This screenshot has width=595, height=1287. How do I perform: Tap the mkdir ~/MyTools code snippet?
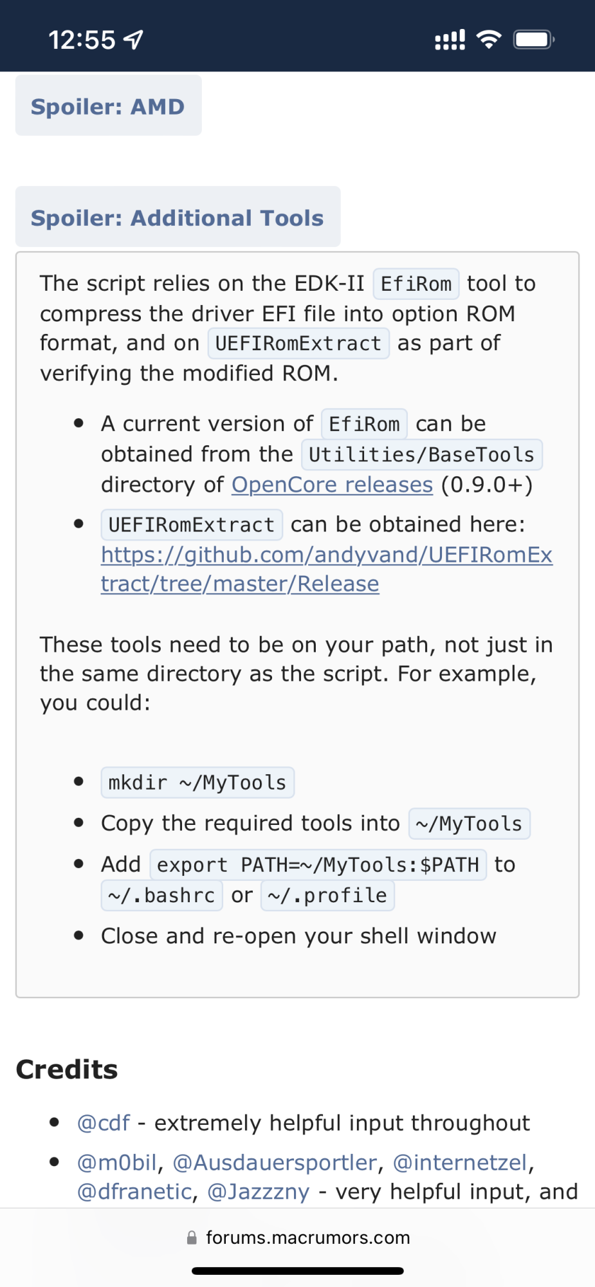[x=197, y=782]
